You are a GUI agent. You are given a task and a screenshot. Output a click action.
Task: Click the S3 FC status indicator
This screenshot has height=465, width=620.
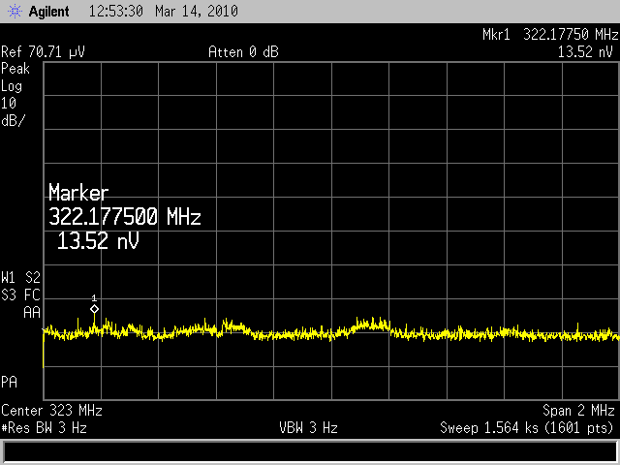21,294
